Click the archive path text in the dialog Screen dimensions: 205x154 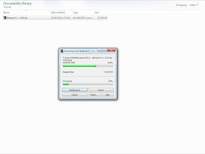[x=87, y=58]
